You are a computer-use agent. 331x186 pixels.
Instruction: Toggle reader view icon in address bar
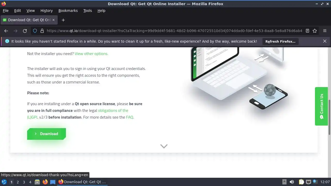pos(307,31)
